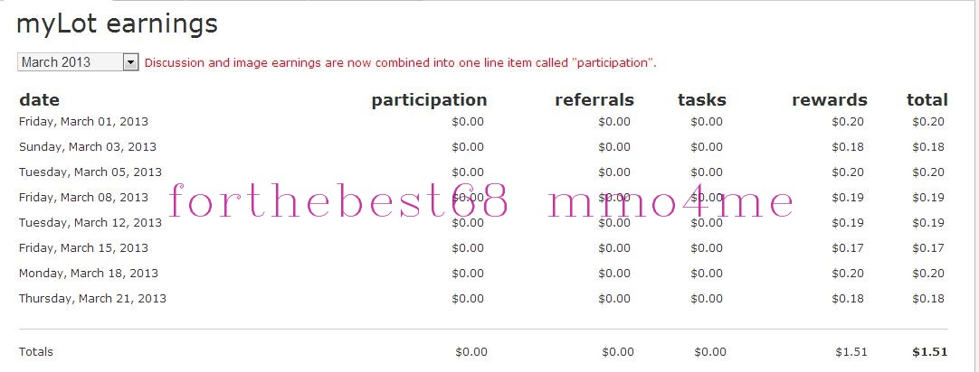The height and width of the screenshot is (372, 979).
Task: Click the "tasks" column header
Action: 701,100
